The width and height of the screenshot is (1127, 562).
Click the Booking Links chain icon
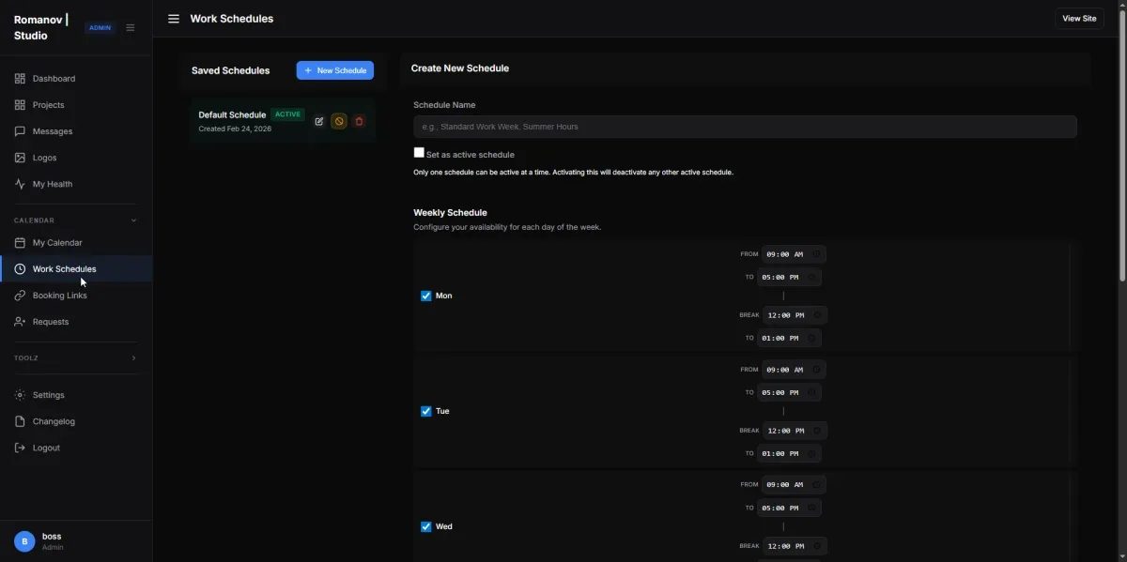(x=20, y=296)
